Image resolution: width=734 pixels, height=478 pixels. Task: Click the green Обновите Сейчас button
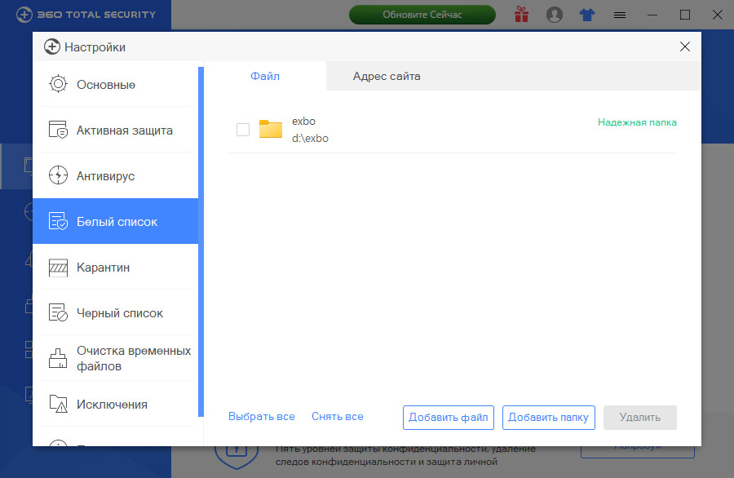pyautogui.click(x=422, y=15)
